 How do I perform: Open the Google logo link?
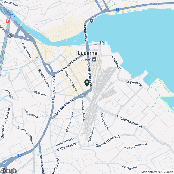9,171
